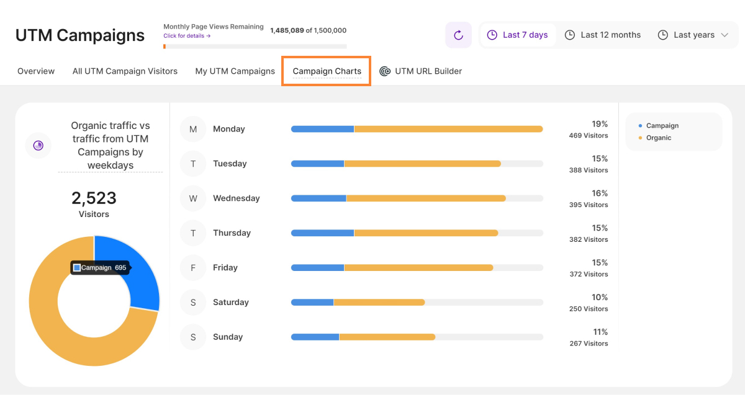This screenshot has height=395, width=745.
Task: Switch to the Overview tab
Action: tap(36, 71)
